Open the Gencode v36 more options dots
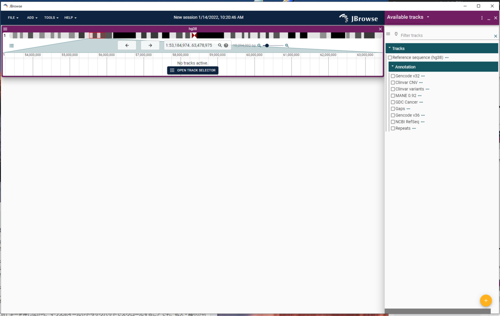This screenshot has height=316, width=500. pos(423,115)
